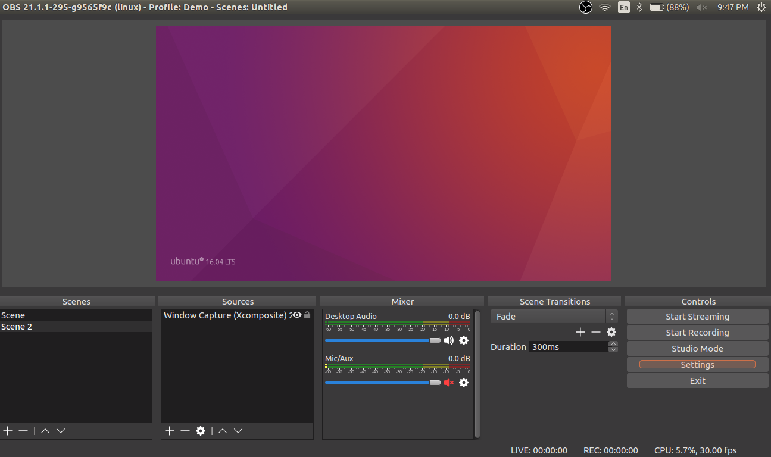Screen dimensions: 771x457
Task: Toggle lock on Window Capture source
Action: [307, 315]
